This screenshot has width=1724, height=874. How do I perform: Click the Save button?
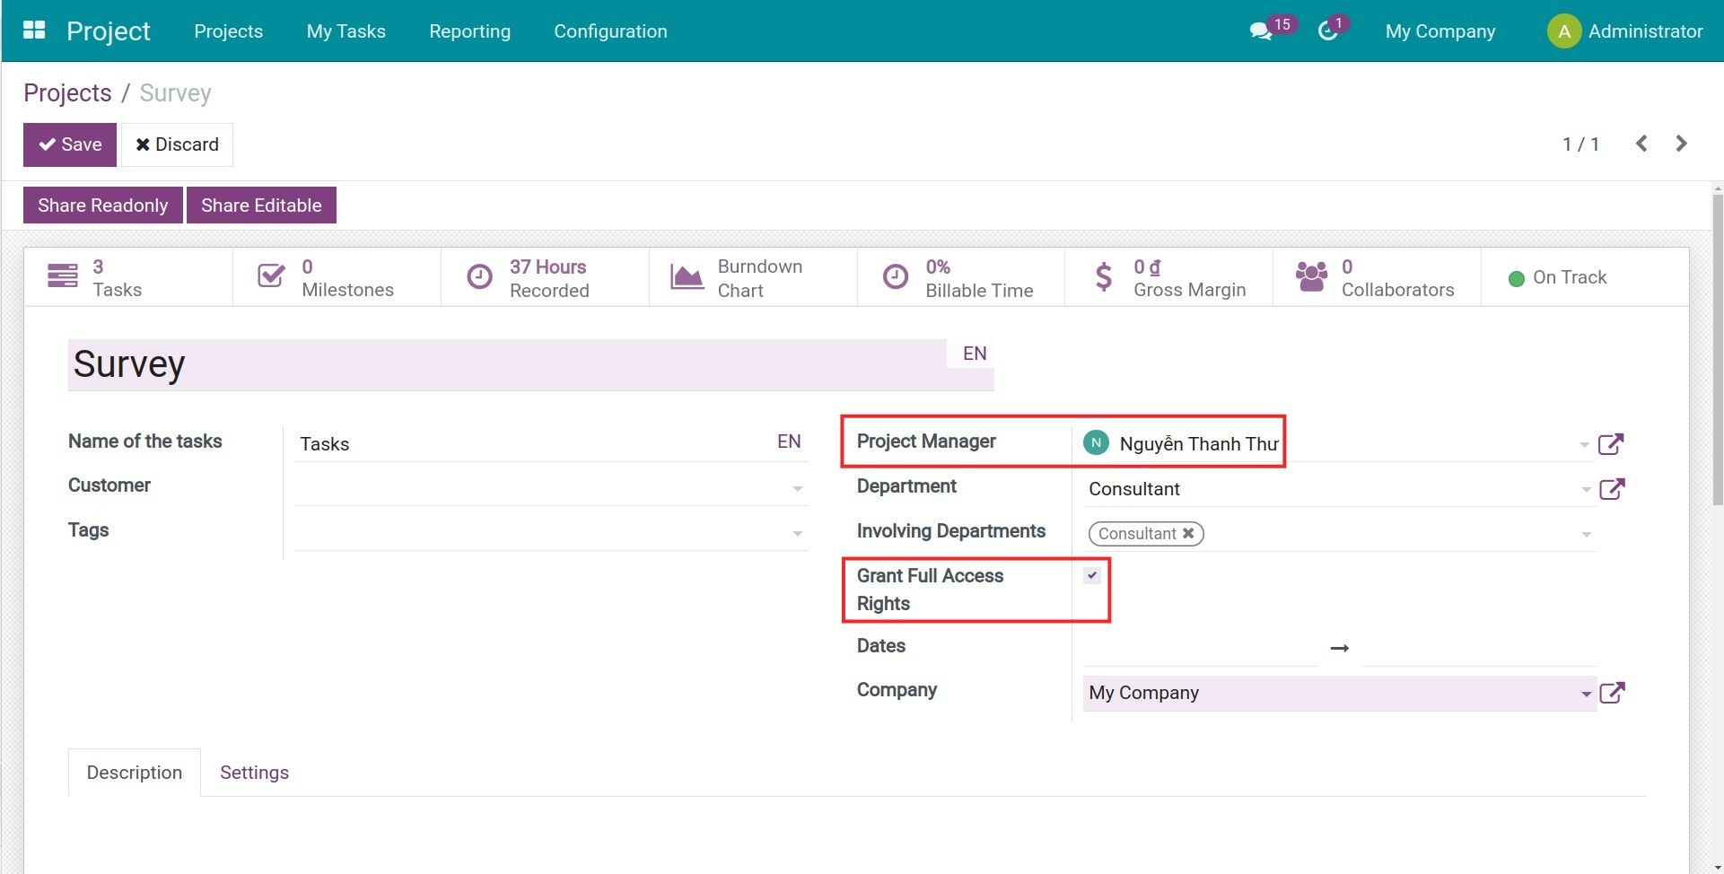tap(70, 144)
